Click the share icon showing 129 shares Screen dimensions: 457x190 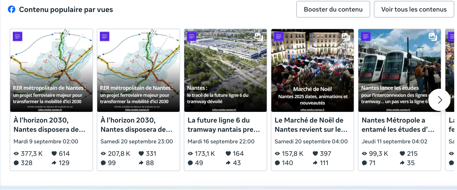[x=54, y=163]
